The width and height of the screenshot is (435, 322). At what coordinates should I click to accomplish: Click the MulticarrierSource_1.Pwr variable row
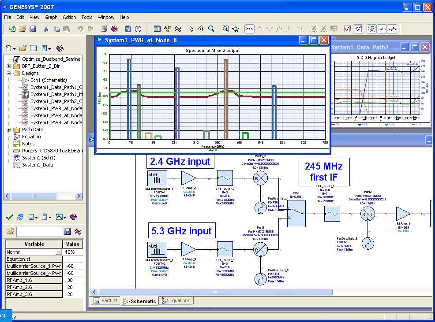point(45,266)
